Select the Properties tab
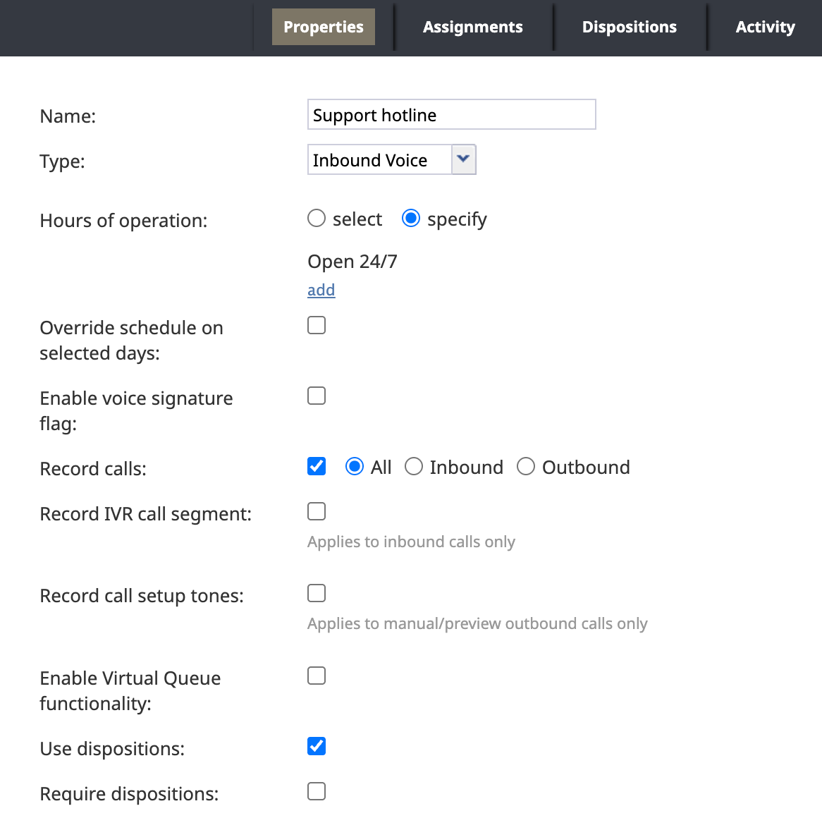 pos(323,27)
